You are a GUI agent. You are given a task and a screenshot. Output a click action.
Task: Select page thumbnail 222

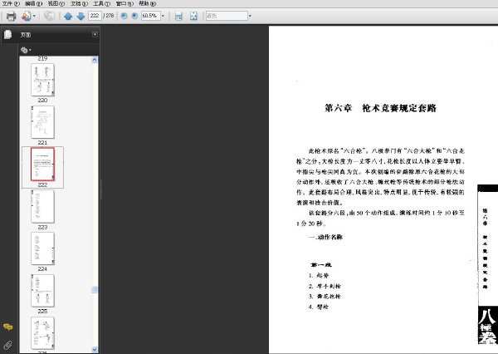pyautogui.click(x=42, y=206)
